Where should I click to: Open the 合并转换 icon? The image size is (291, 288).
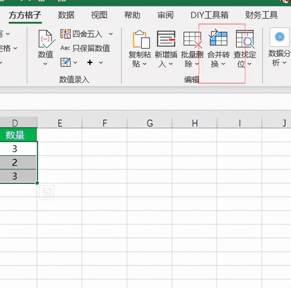218,38
